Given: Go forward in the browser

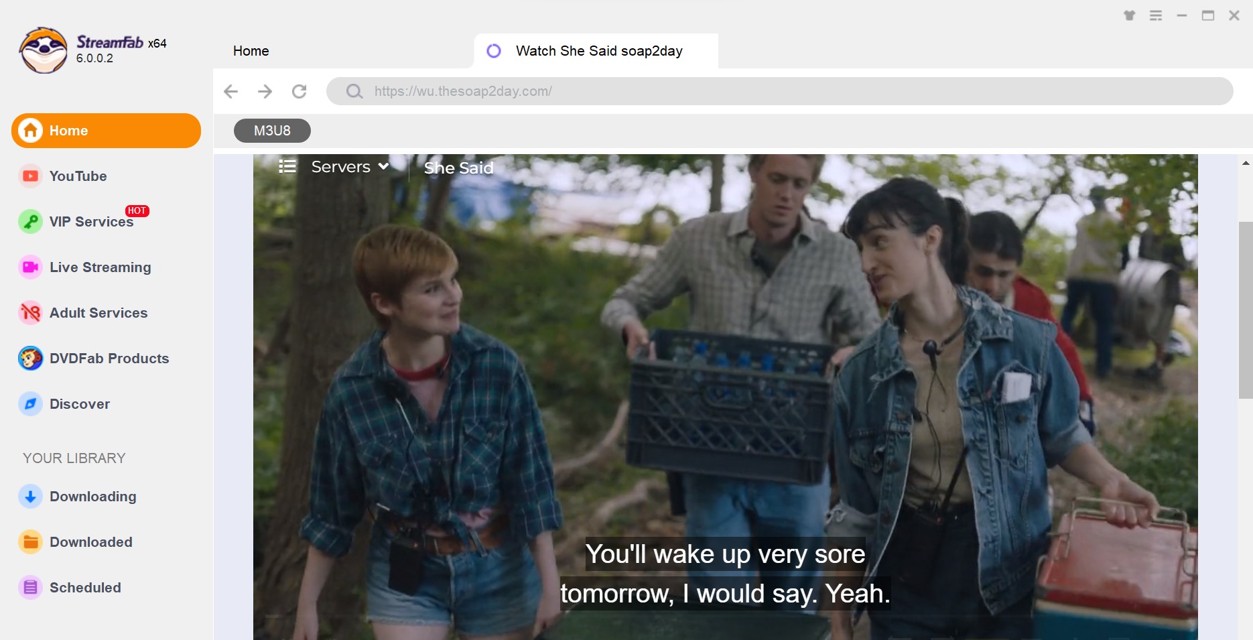Looking at the screenshot, I should click(x=265, y=91).
